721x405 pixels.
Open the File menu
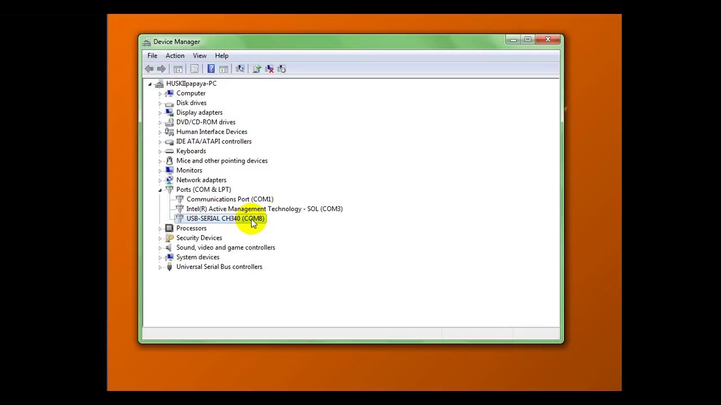coord(152,56)
